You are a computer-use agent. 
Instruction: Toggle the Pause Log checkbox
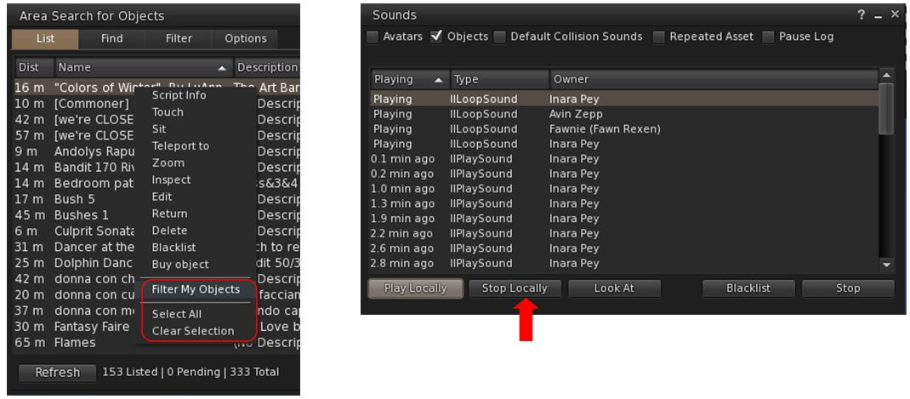click(x=768, y=37)
